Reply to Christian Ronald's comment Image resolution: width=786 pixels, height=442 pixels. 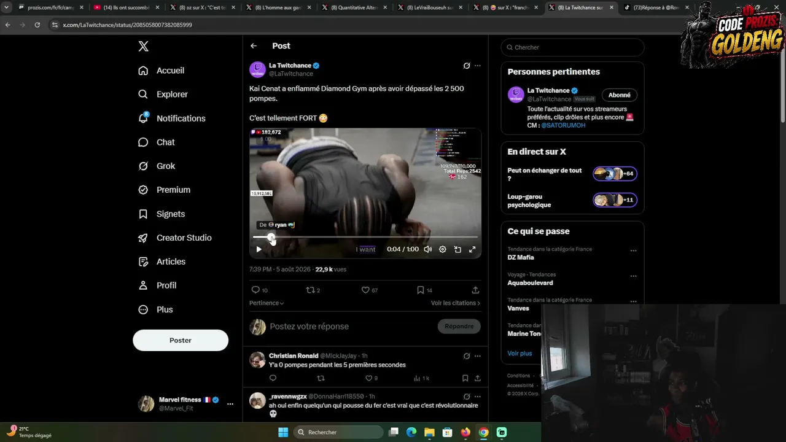(273, 378)
